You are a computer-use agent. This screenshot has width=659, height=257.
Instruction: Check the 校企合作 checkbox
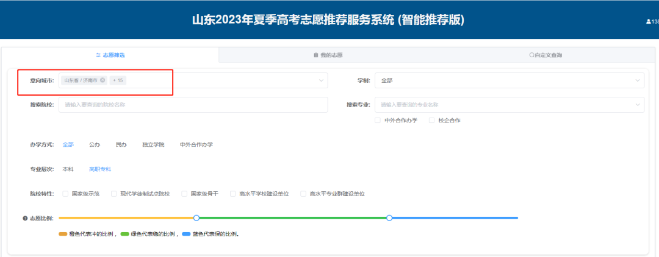click(432, 121)
